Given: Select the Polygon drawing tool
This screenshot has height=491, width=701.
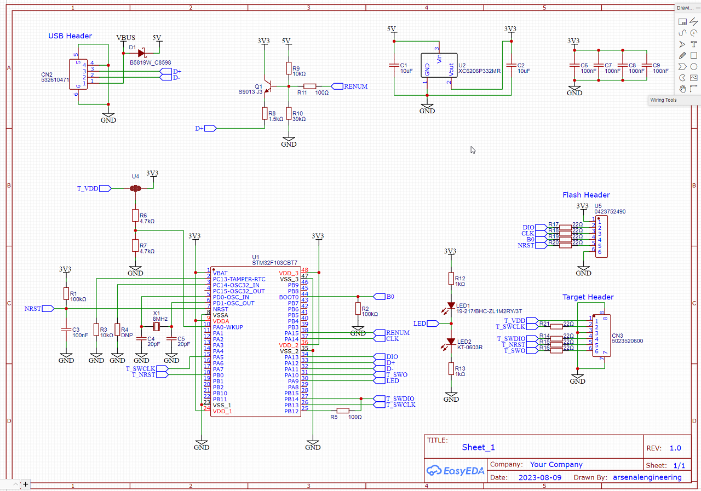Looking at the screenshot, I should (x=682, y=67).
